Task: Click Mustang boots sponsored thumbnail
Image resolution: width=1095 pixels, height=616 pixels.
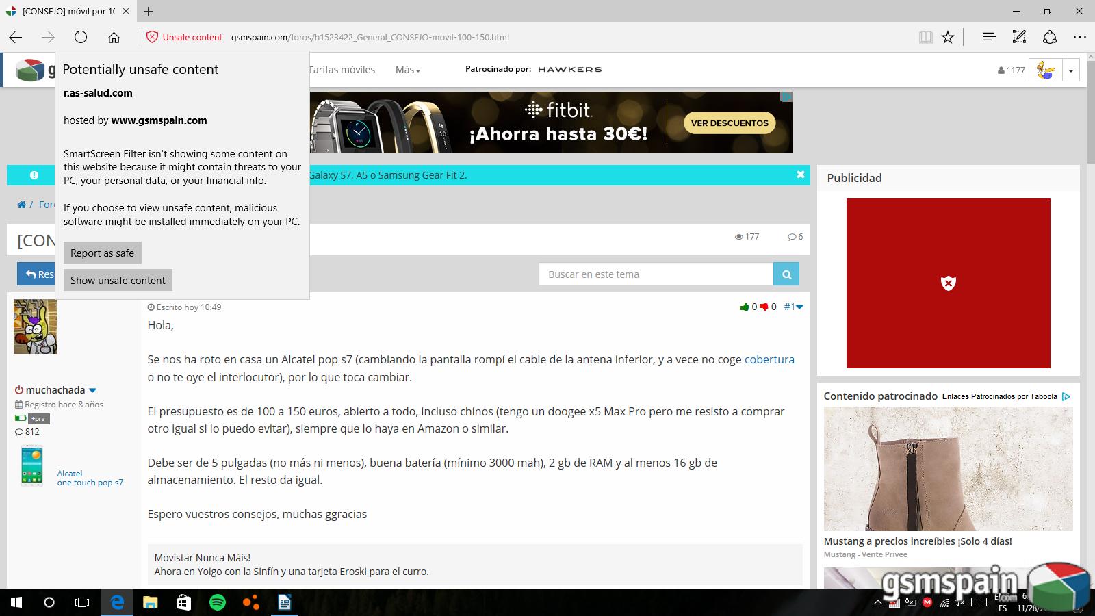Action: click(948, 469)
